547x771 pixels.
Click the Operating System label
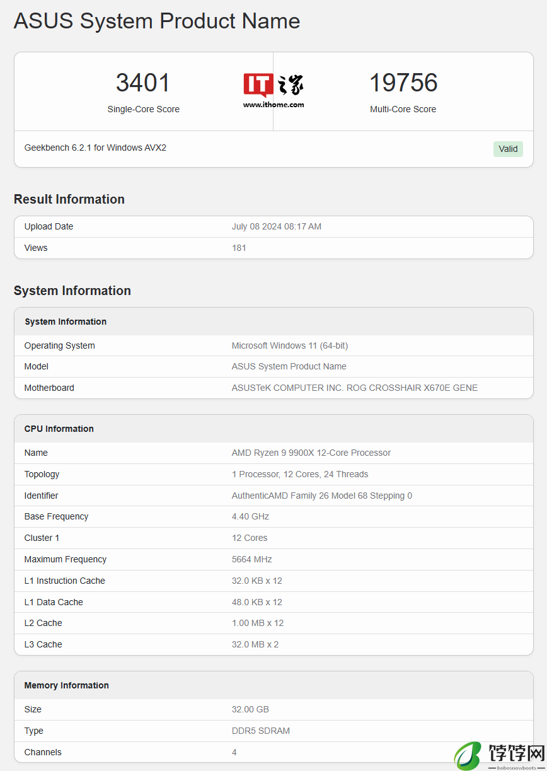pyautogui.click(x=60, y=345)
